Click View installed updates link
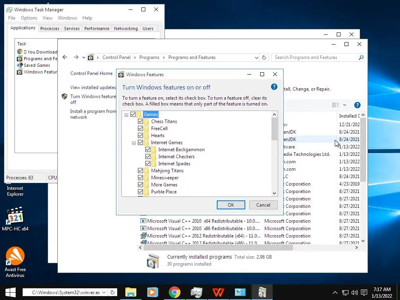The height and width of the screenshot is (300, 400). 93,87
